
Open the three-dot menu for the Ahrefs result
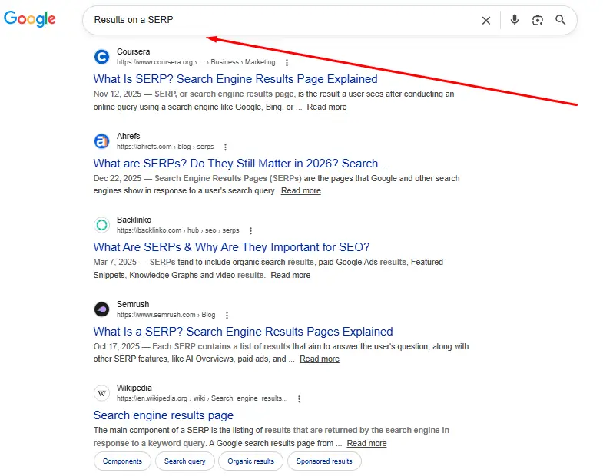pyautogui.click(x=225, y=147)
